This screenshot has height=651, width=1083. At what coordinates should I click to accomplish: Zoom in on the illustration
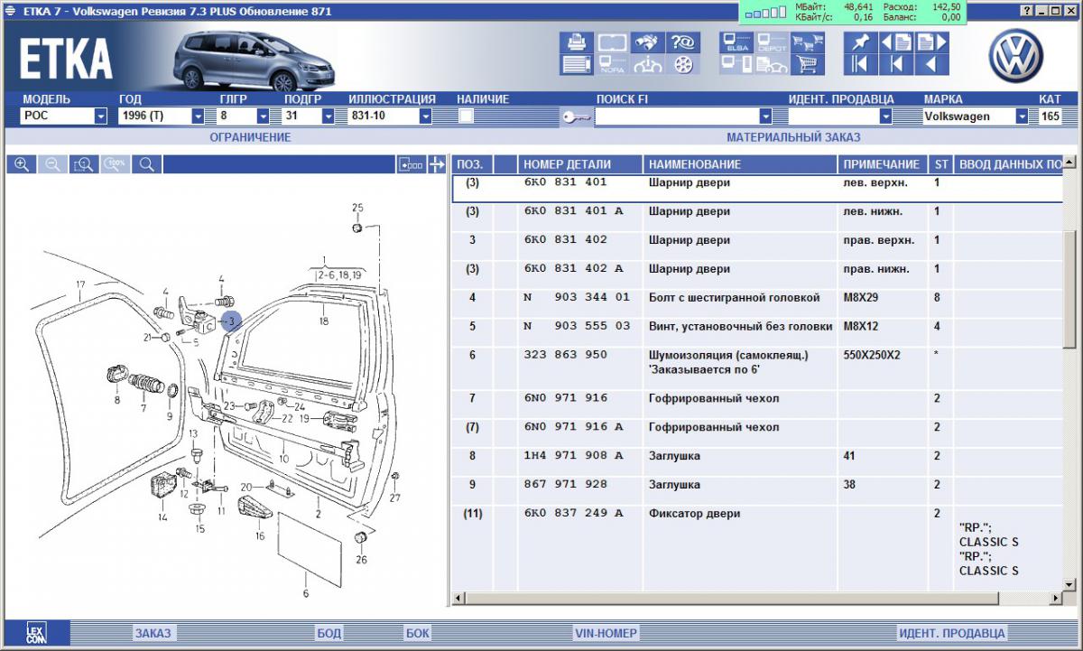tap(21, 164)
